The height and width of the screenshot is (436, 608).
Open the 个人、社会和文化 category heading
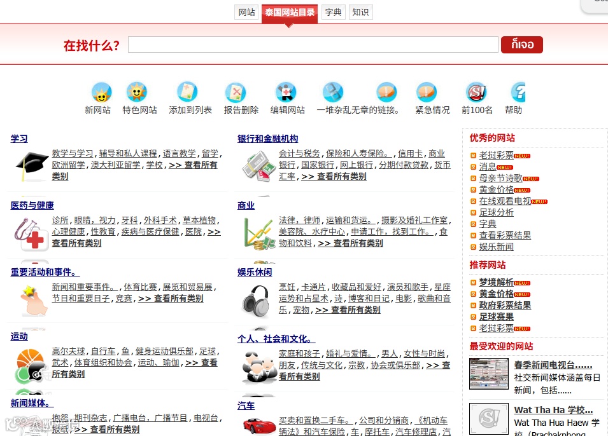click(276, 339)
